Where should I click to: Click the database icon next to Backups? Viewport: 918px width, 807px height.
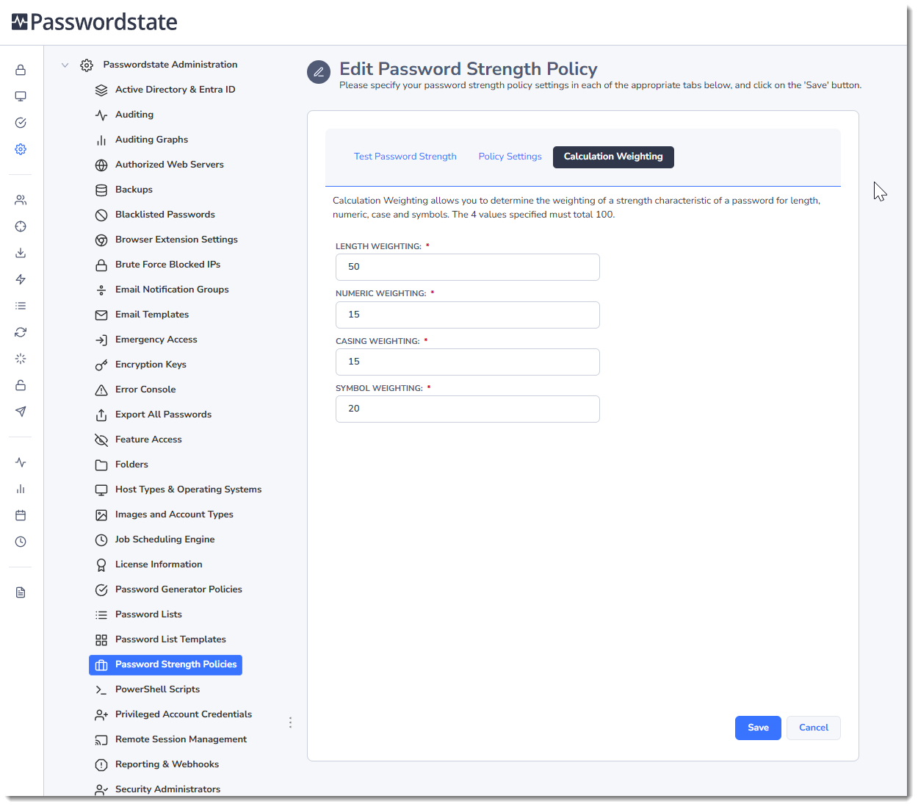pyautogui.click(x=101, y=190)
